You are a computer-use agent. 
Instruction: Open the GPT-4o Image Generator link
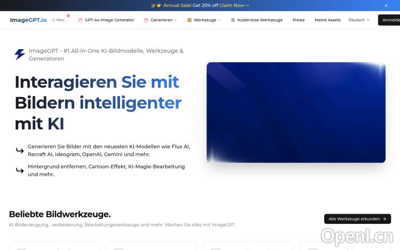[109, 20]
